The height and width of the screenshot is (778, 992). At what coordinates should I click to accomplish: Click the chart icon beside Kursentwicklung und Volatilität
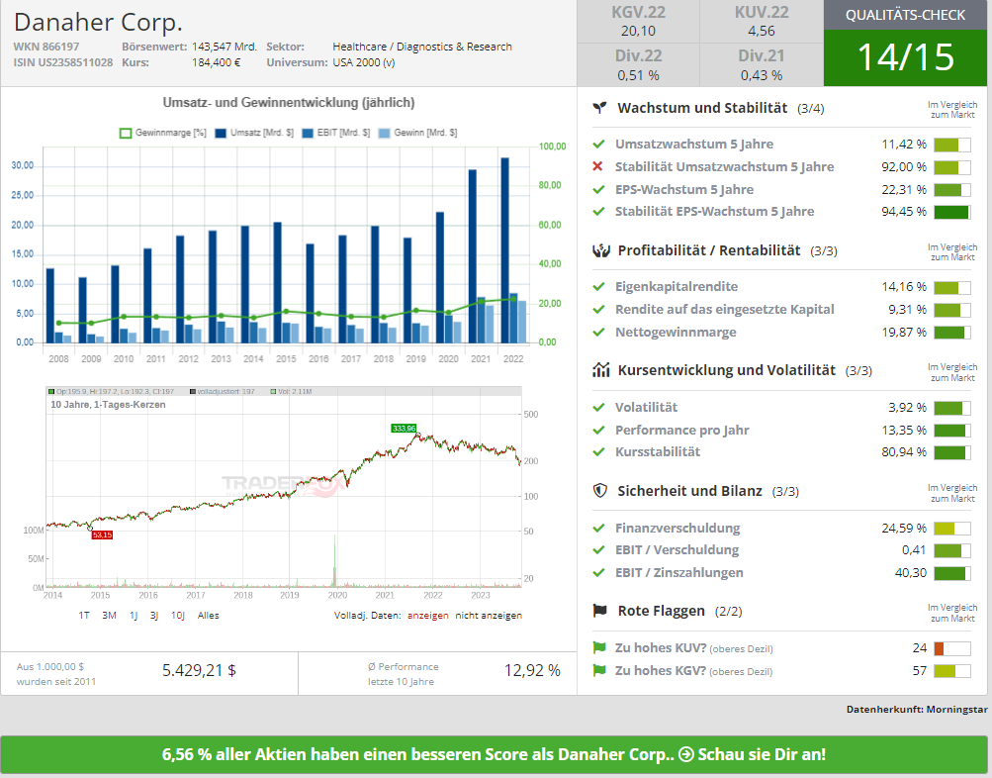pos(599,370)
